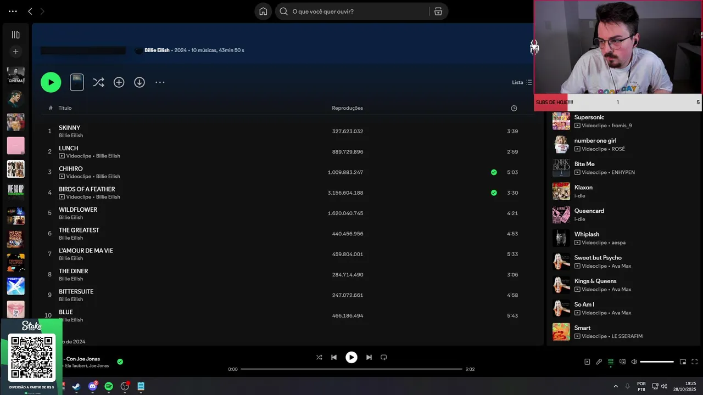This screenshot has height=395, width=703.
Task: Sort tracks by Reproduções column header
Action: pos(347,108)
